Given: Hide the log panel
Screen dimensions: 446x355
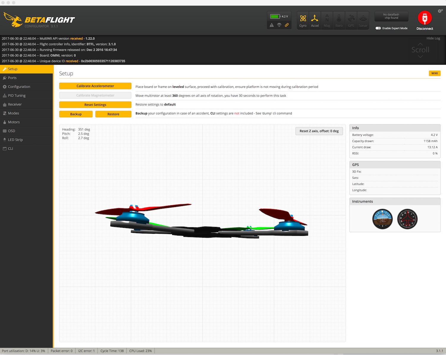Looking at the screenshot, I should pyautogui.click(x=433, y=38).
